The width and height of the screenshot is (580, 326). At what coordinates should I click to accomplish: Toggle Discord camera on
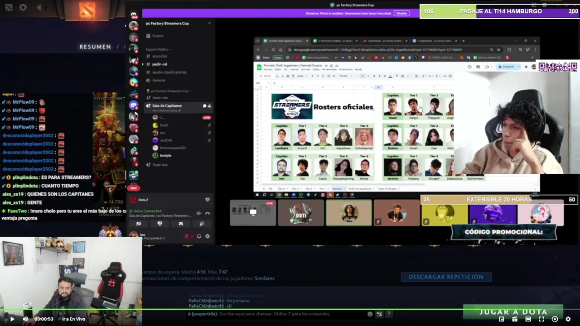(139, 224)
